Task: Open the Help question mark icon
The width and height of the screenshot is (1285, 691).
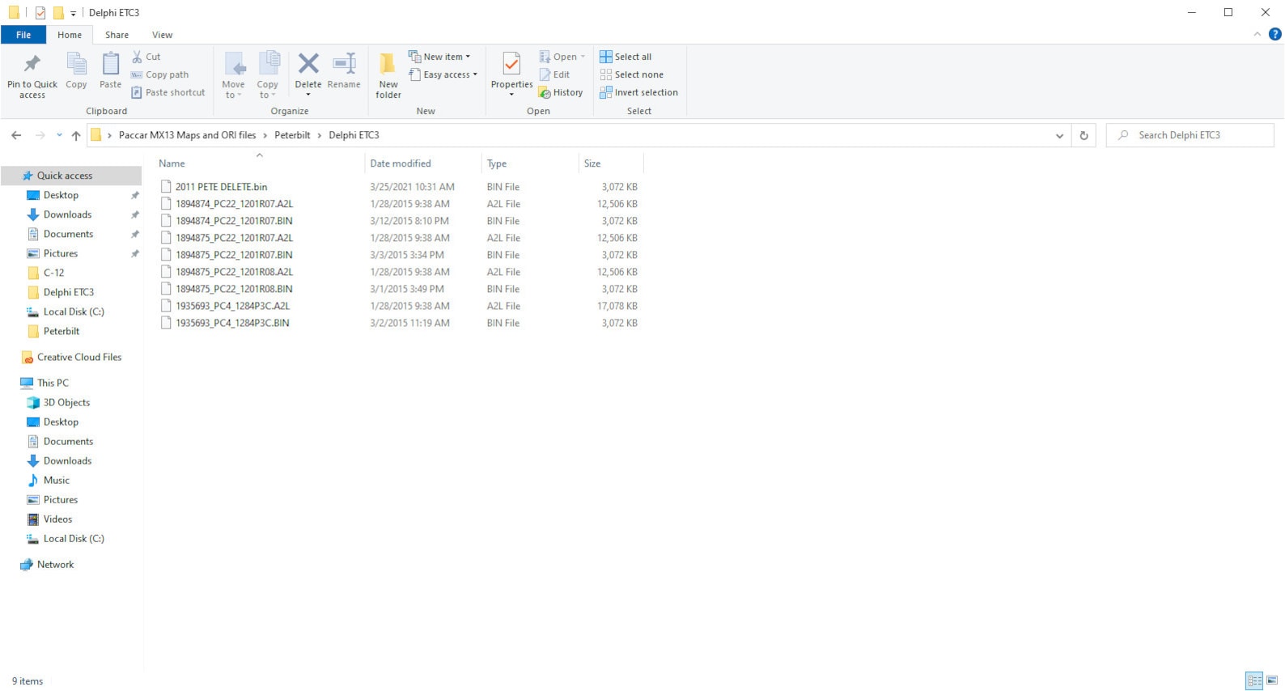Action: pyautogui.click(x=1274, y=34)
